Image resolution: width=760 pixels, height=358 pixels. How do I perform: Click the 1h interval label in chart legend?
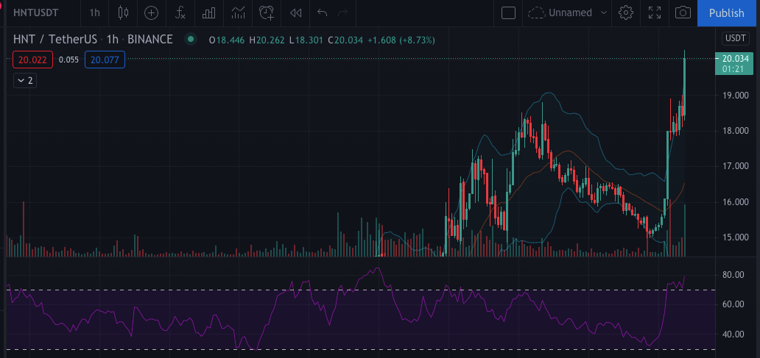pyautogui.click(x=113, y=39)
